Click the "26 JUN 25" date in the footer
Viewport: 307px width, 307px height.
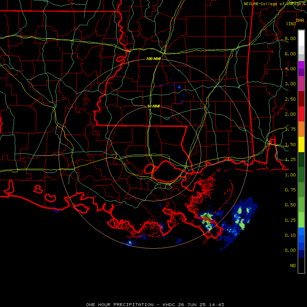(x=192, y=305)
